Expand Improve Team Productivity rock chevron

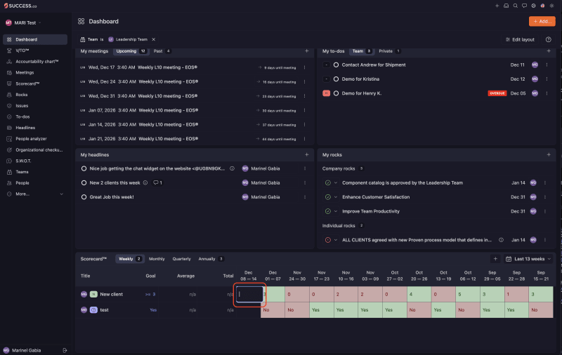[336, 211]
